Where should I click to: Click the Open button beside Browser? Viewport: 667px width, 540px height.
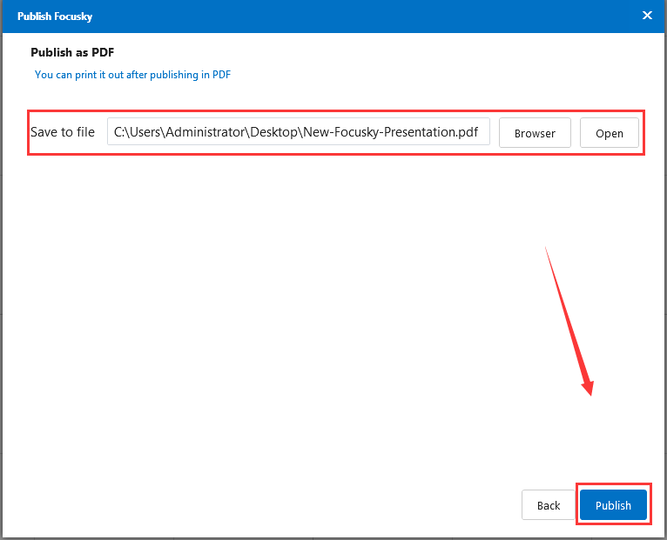[x=610, y=133]
